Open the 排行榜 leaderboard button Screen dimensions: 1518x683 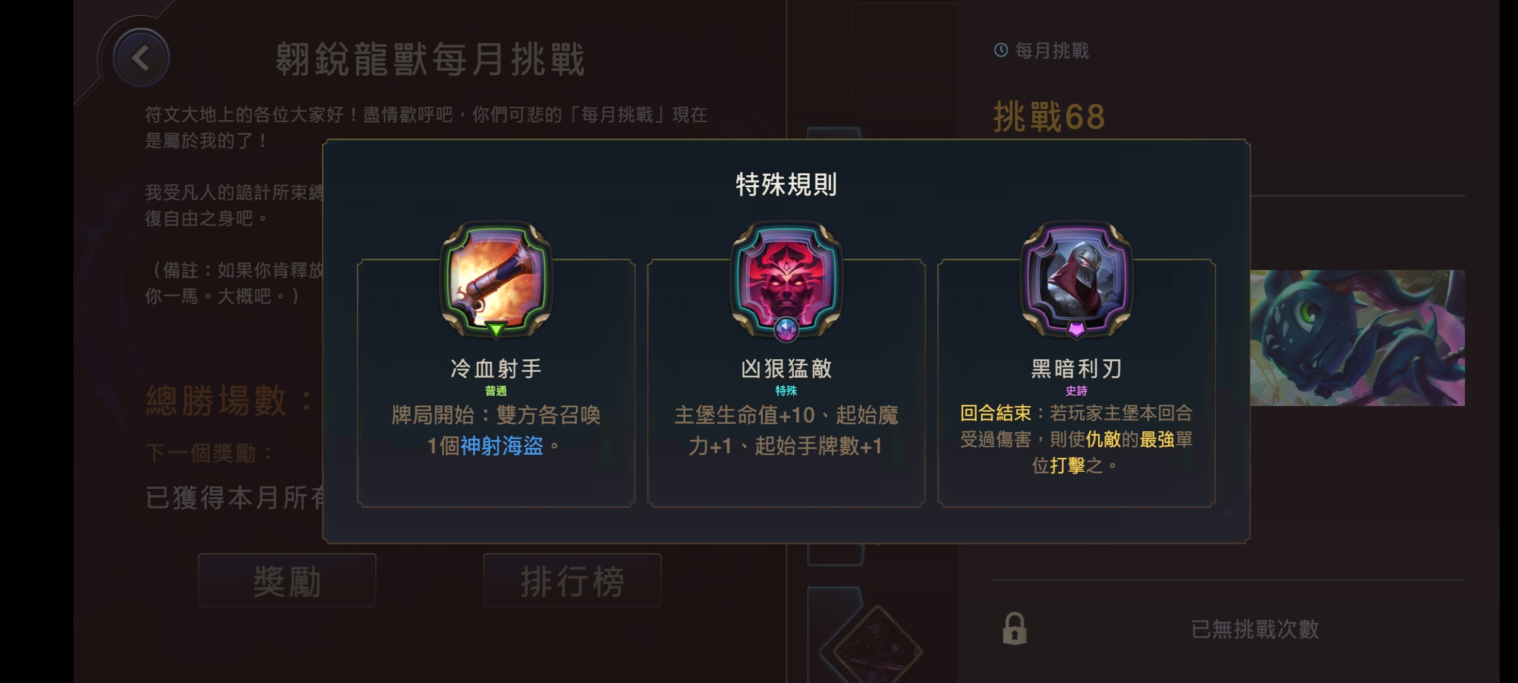[572, 581]
